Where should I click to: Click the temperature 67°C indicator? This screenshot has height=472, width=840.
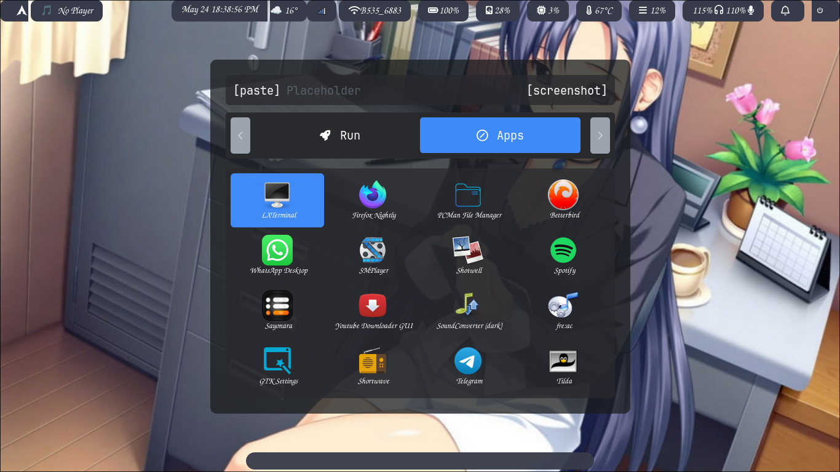(x=599, y=10)
